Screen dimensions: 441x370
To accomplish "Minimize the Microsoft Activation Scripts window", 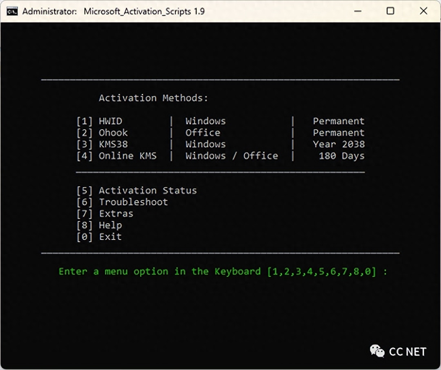I will (358, 11).
